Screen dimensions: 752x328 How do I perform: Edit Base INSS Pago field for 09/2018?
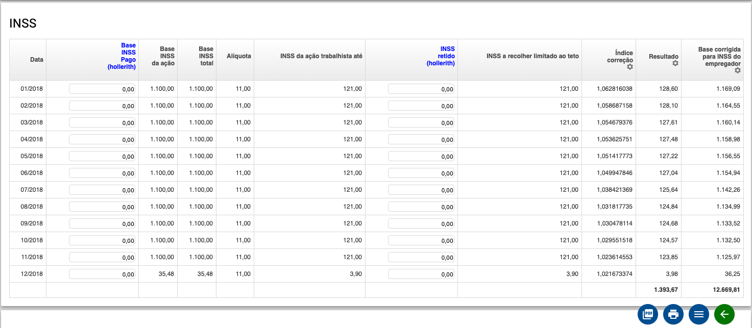click(x=102, y=223)
